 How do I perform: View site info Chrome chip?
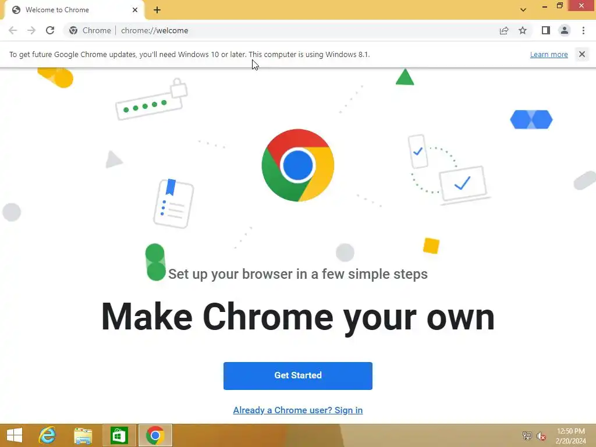click(x=90, y=30)
